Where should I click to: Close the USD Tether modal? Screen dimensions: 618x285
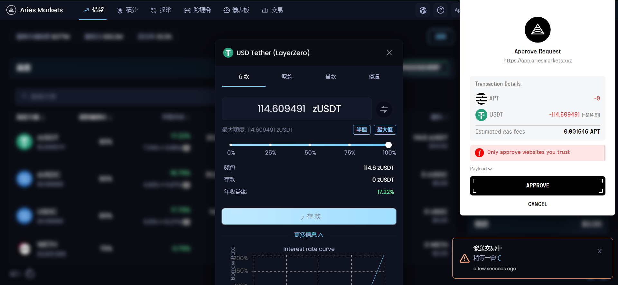(x=389, y=52)
